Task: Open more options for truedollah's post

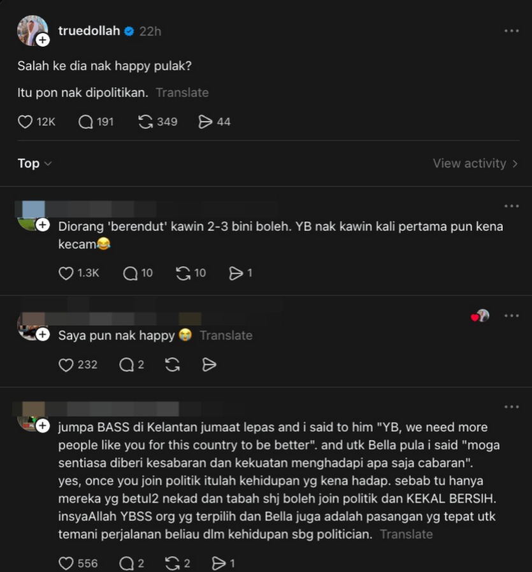Action: [x=512, y=31]
